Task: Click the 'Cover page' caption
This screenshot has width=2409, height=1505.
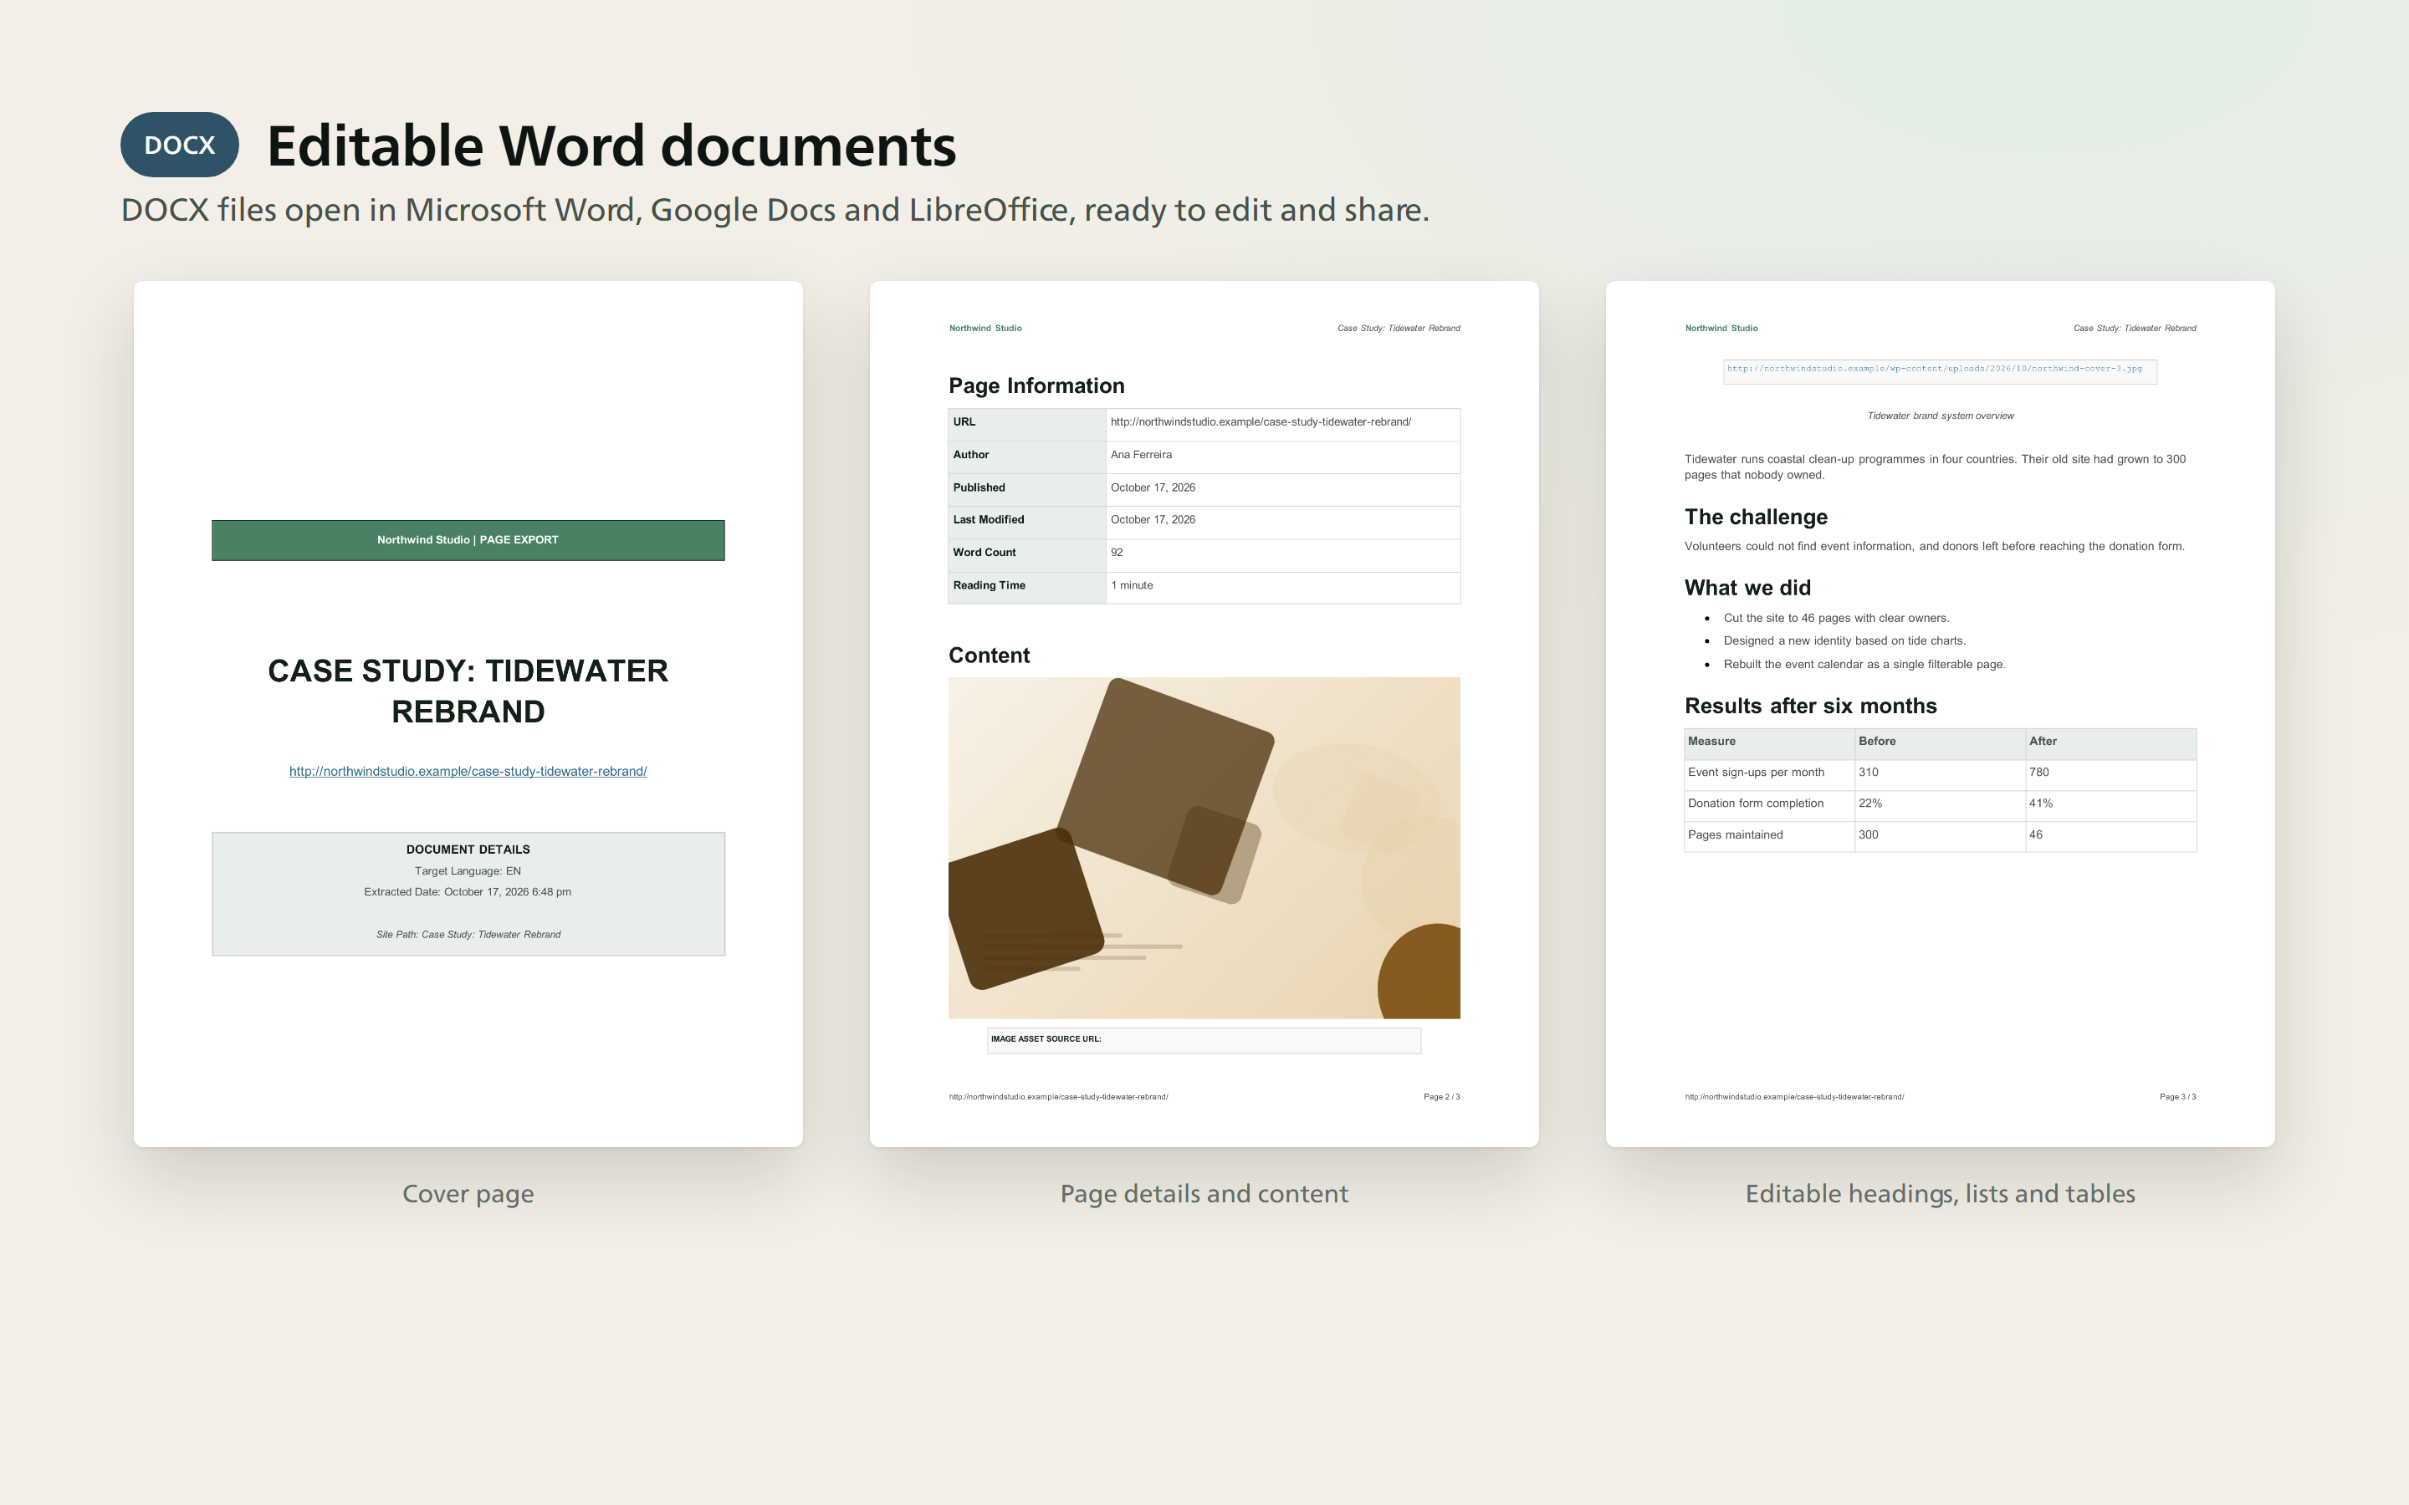Action: click(x=468, y=1193)
